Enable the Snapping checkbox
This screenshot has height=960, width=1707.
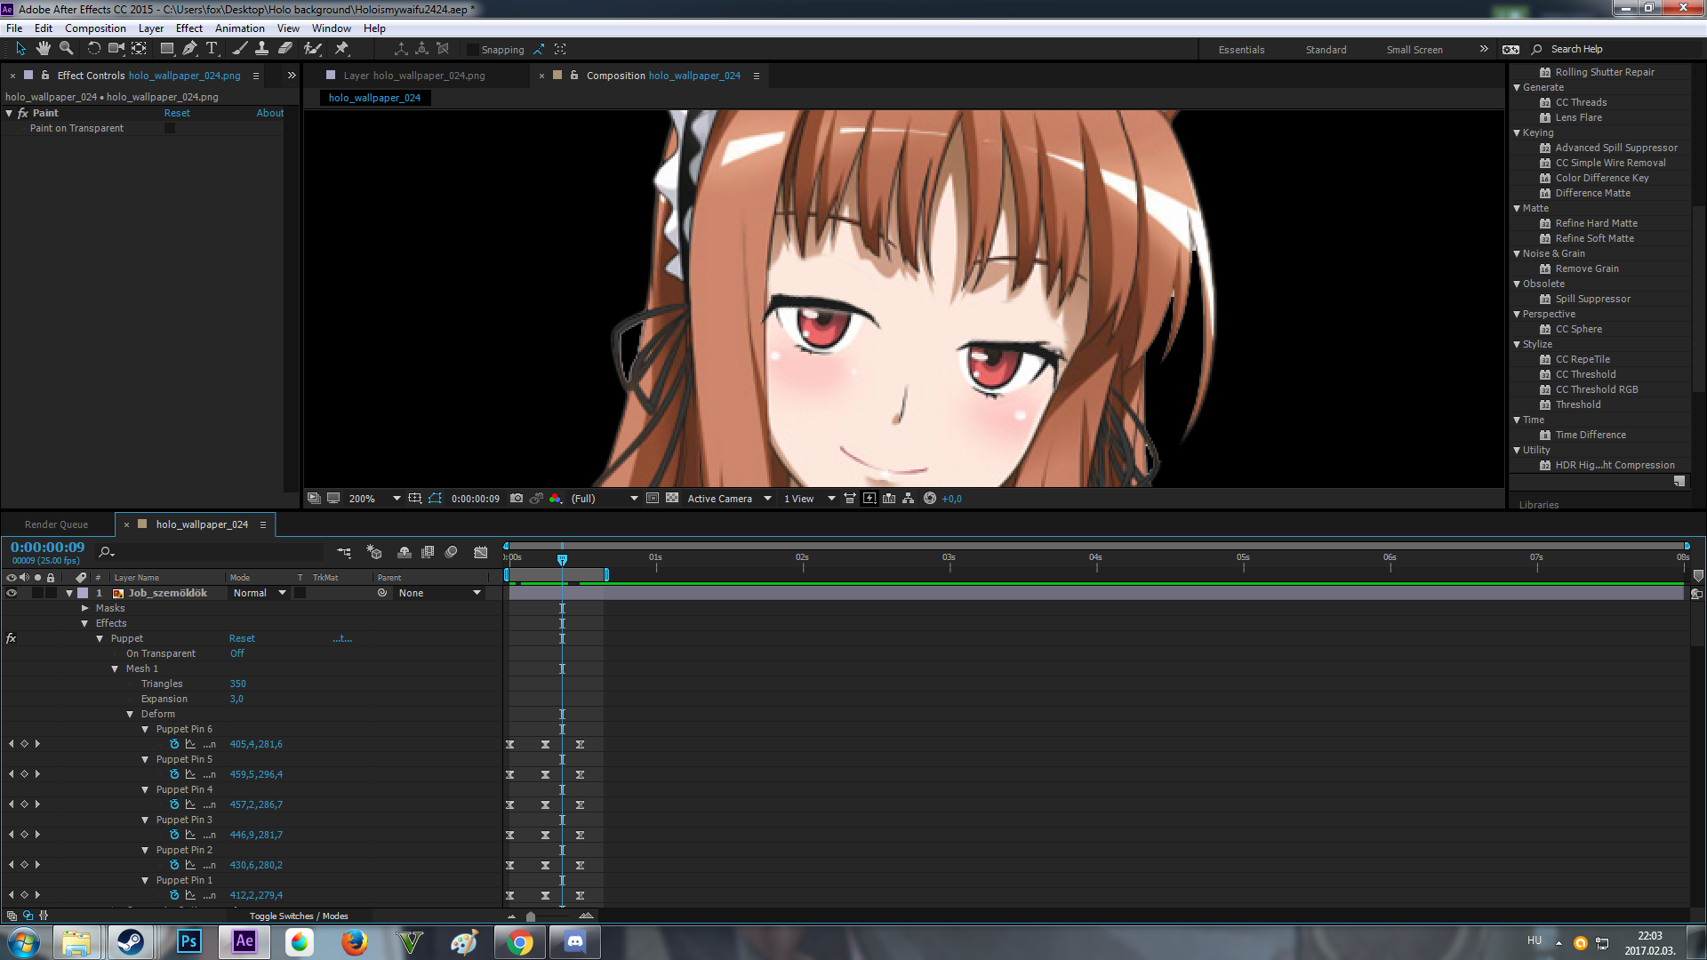pos(473,50)
